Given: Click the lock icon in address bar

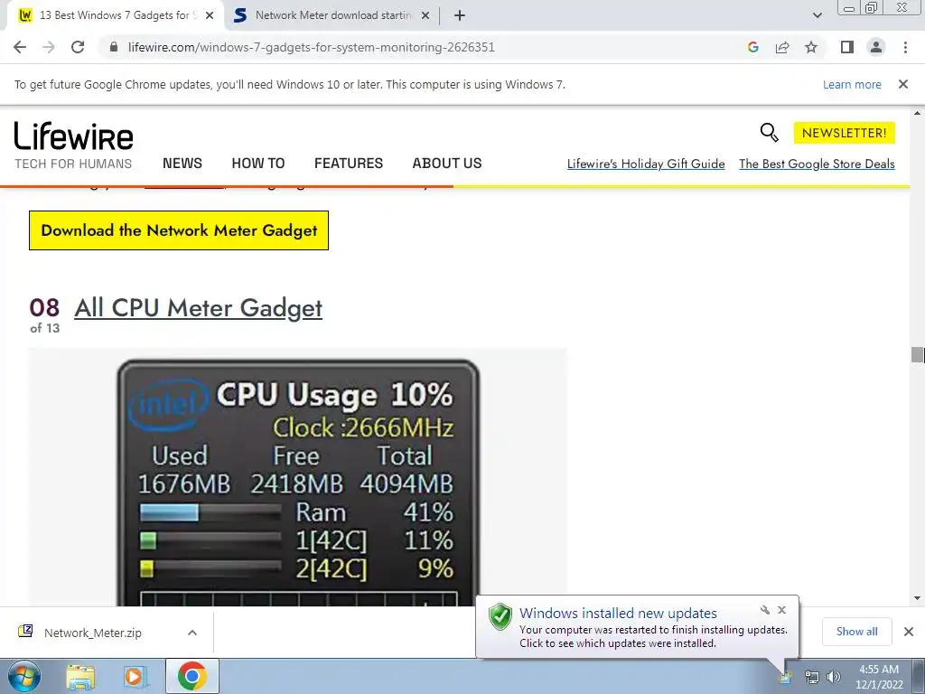Looking at the screenshot, I should click(114, 47).
